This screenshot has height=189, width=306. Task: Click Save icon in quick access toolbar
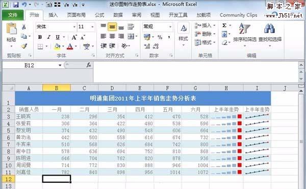(x=16, y=5)
